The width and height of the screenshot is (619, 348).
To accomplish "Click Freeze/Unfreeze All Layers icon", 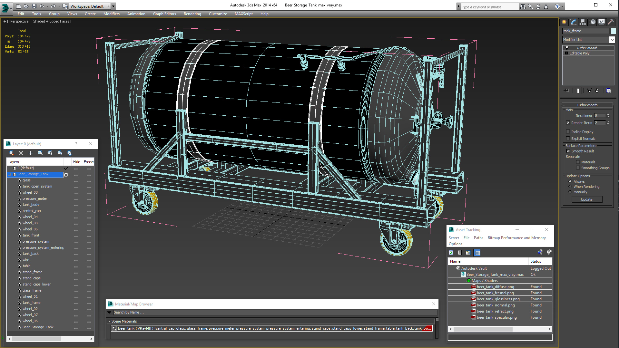I will pyautogui.click(x=69, y=153).
